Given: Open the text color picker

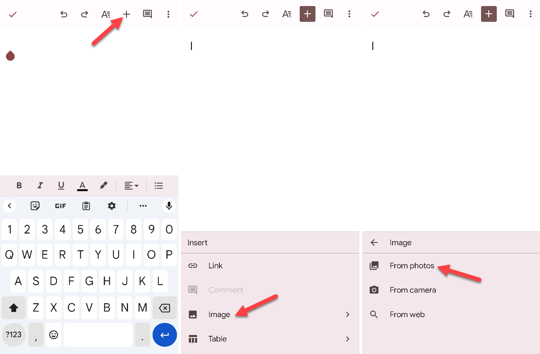Looking at the screenshot, I should [82, 185].
